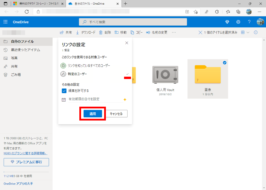Close the リンクの設定 dialog

coord(127,43)
